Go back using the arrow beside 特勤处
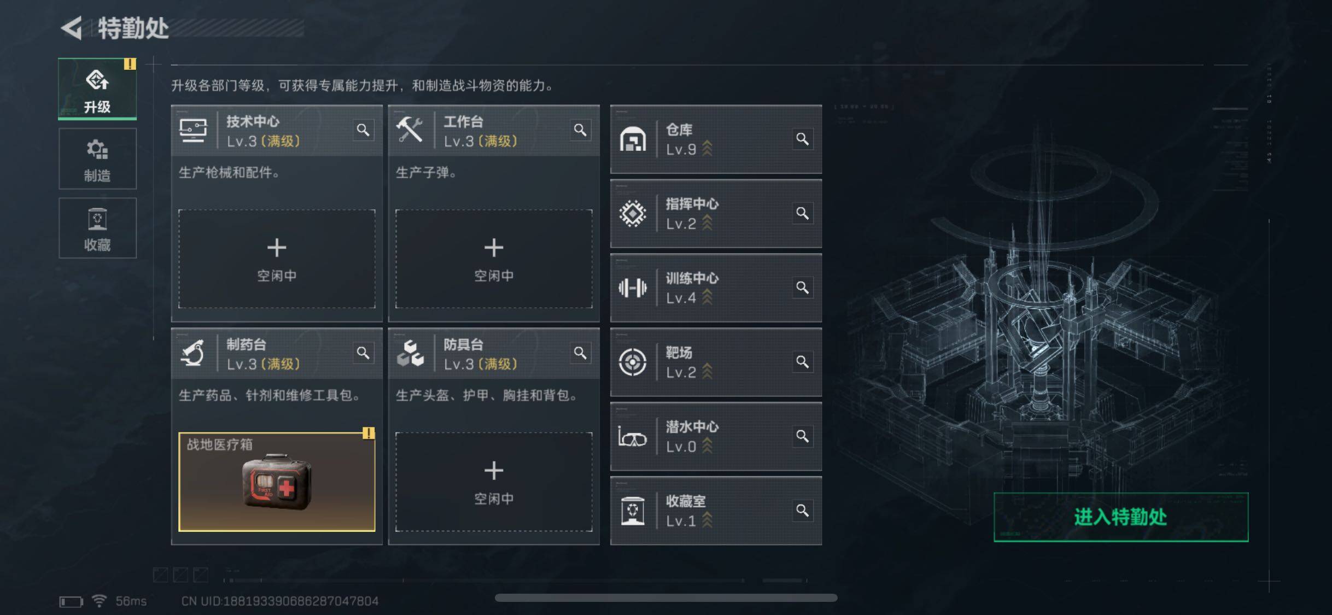 click(72, 28)
